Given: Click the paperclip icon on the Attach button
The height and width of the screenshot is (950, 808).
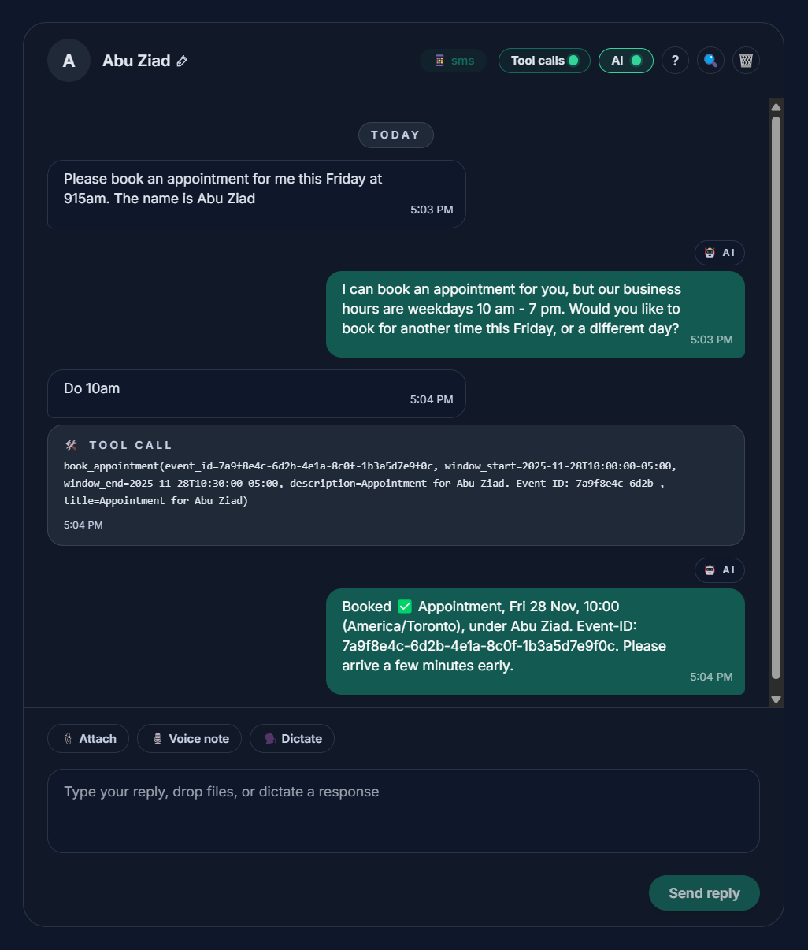Looking at the screenshot, I should (68, 738).
